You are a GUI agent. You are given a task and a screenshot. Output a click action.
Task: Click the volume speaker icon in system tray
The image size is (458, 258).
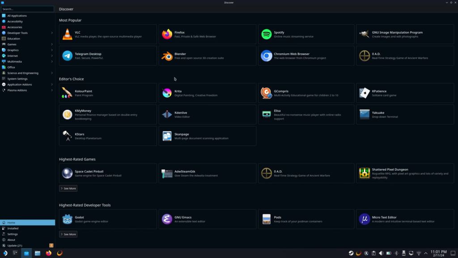[x=381, y=253]
